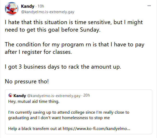Click the @kandyelmo.is-extremely.gay handle under the name

48,12
